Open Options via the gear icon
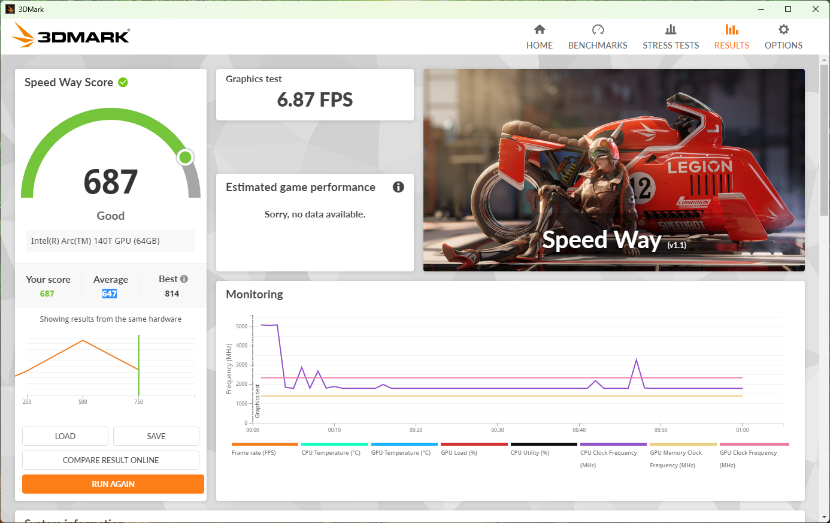This screenshot has width=830, height=523. pos(783,29)
